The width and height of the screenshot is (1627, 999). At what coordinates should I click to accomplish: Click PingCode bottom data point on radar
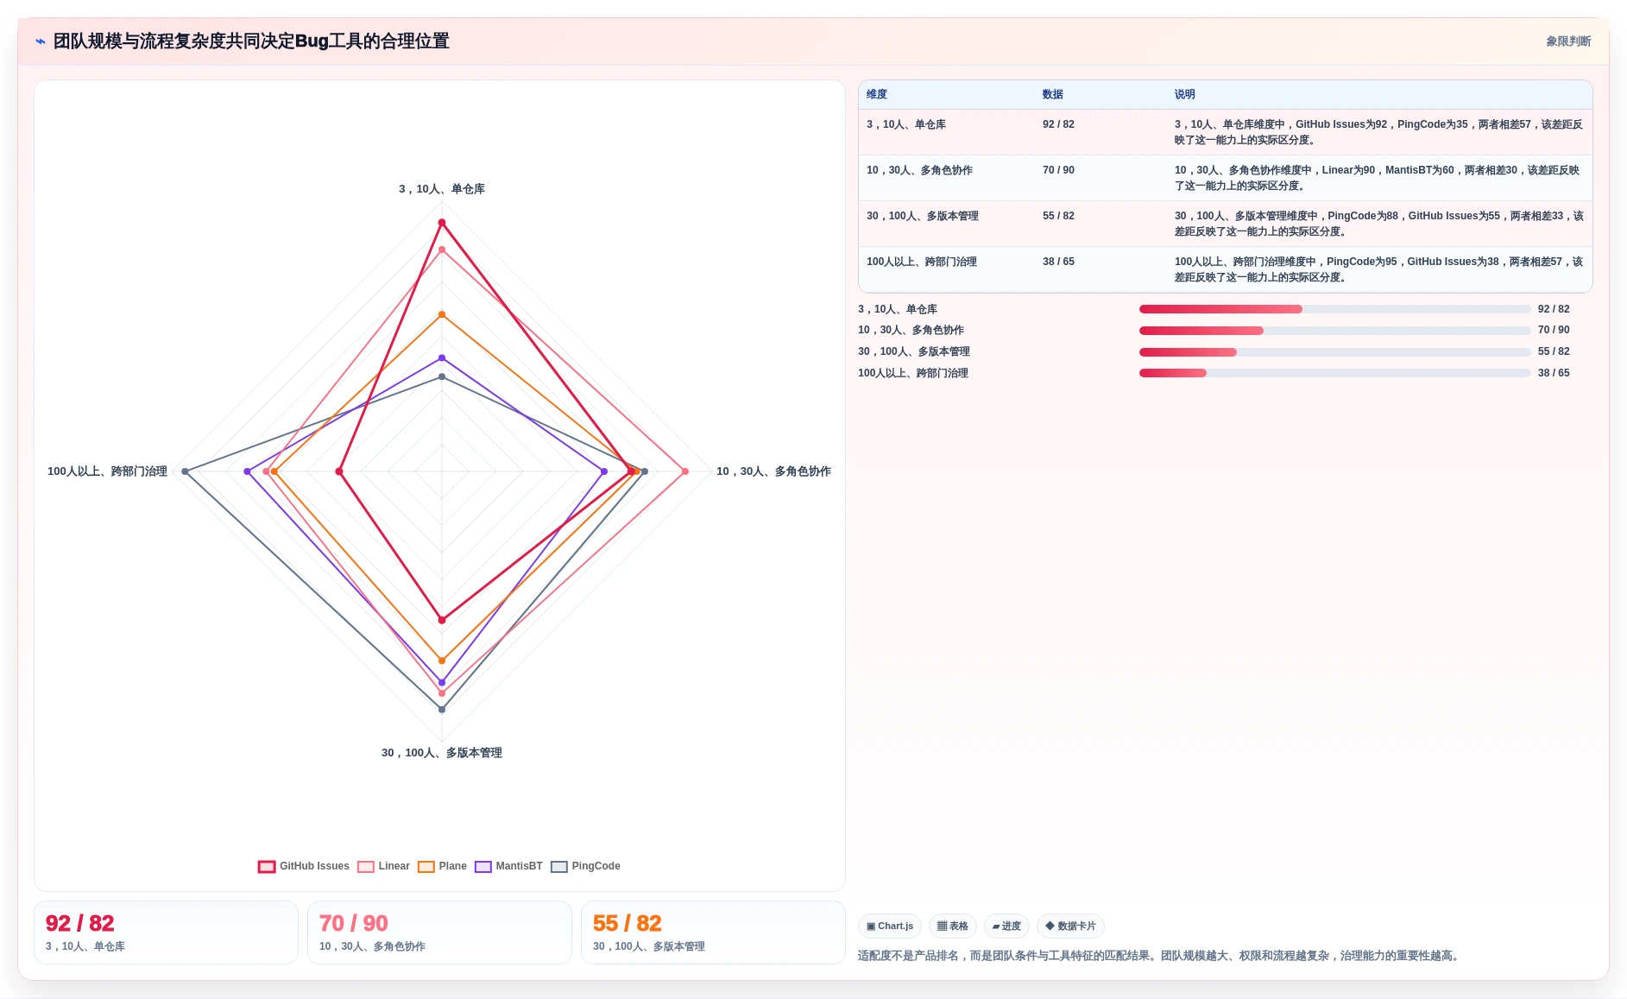(442, 710)
